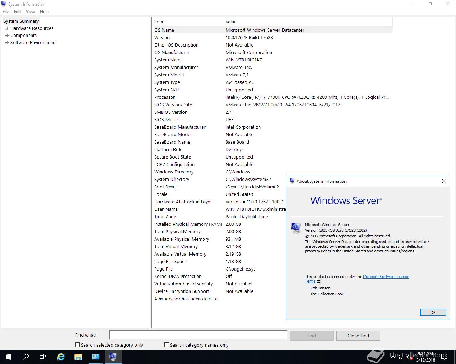Select the hypervisor has been detected row
The image size is (456, 364).
coord(220,299)
